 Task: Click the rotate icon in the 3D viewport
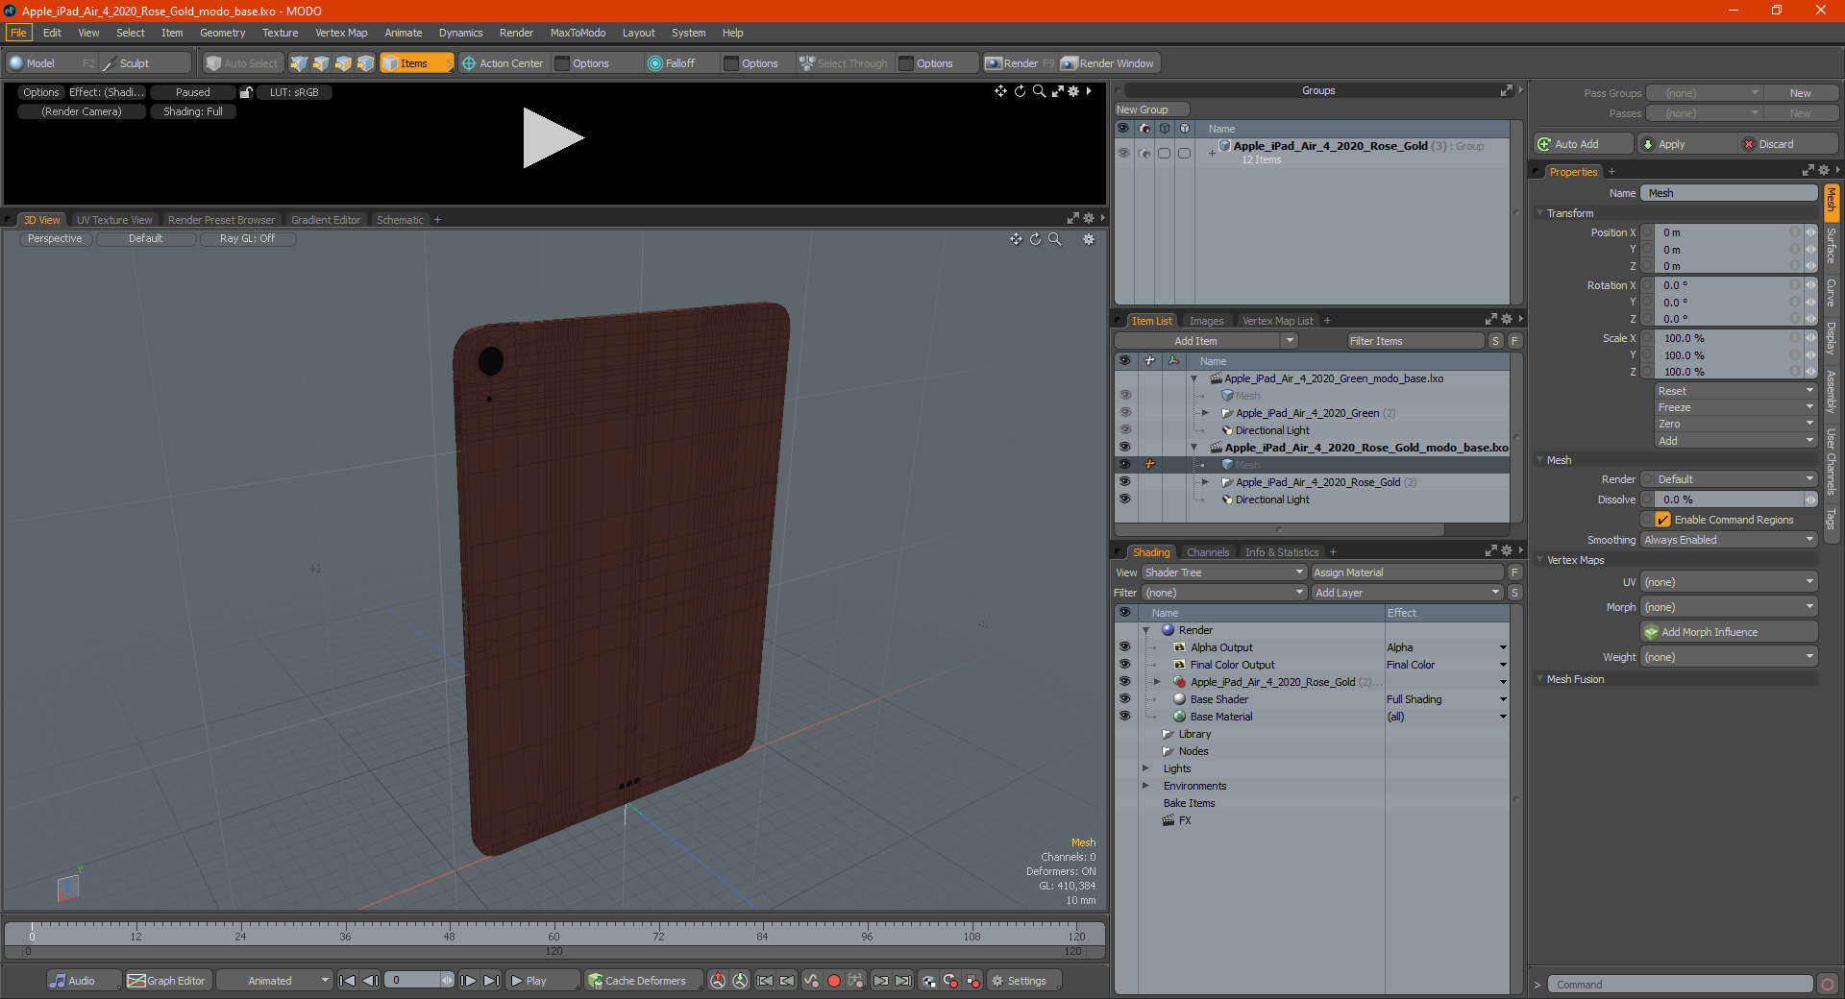[x=1035, y=239]
